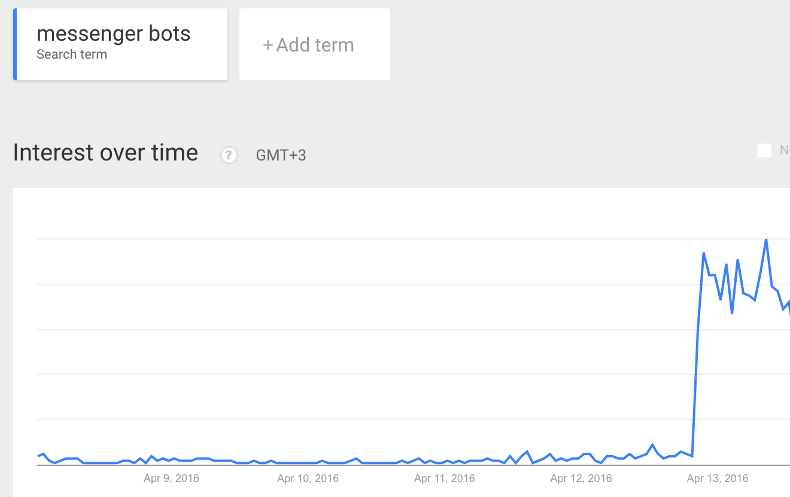Click the first spike after the steep rise
790x497 pixels.
point(704,253)
